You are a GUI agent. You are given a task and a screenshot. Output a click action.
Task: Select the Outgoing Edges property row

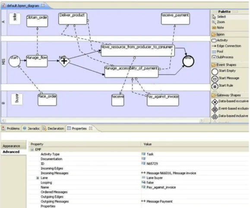tap(139, 197)
